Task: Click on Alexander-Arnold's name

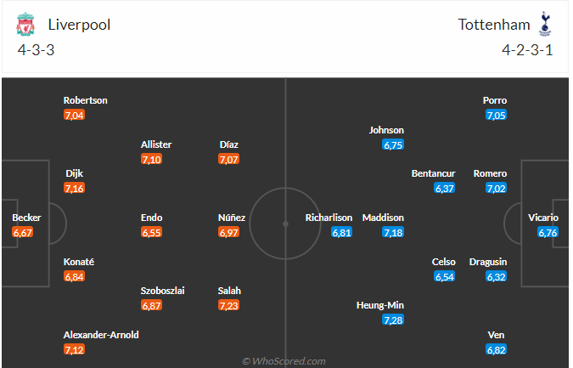Action: click(101, 335)
